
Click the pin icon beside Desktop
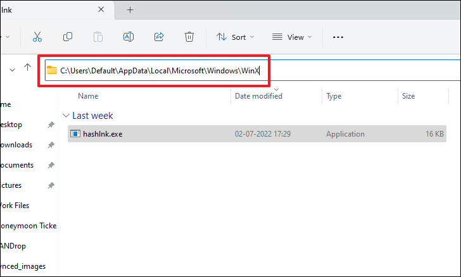pyautogui.click(x=51, y=125)
